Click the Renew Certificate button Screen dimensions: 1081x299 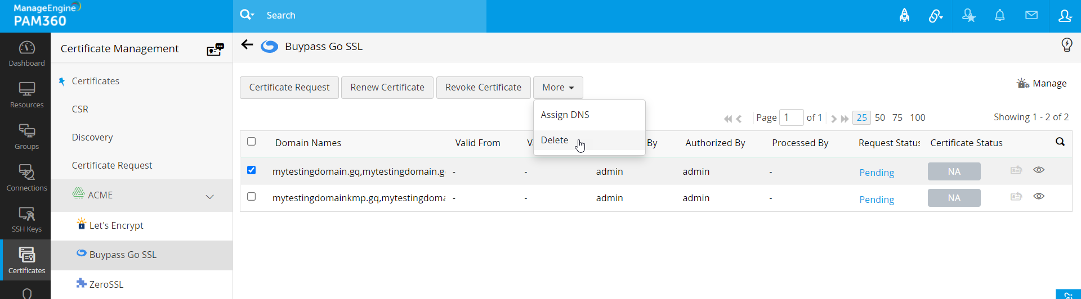click(387, 88)
